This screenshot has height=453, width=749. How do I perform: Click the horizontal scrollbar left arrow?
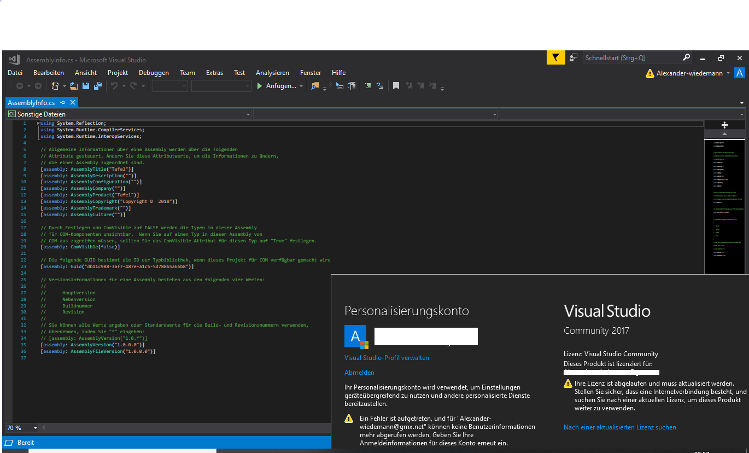click(44, 428)
